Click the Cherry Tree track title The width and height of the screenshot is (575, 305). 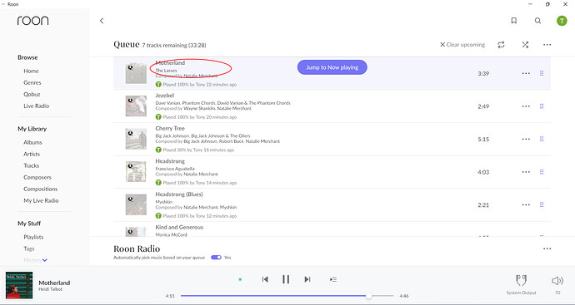(170, 128)
